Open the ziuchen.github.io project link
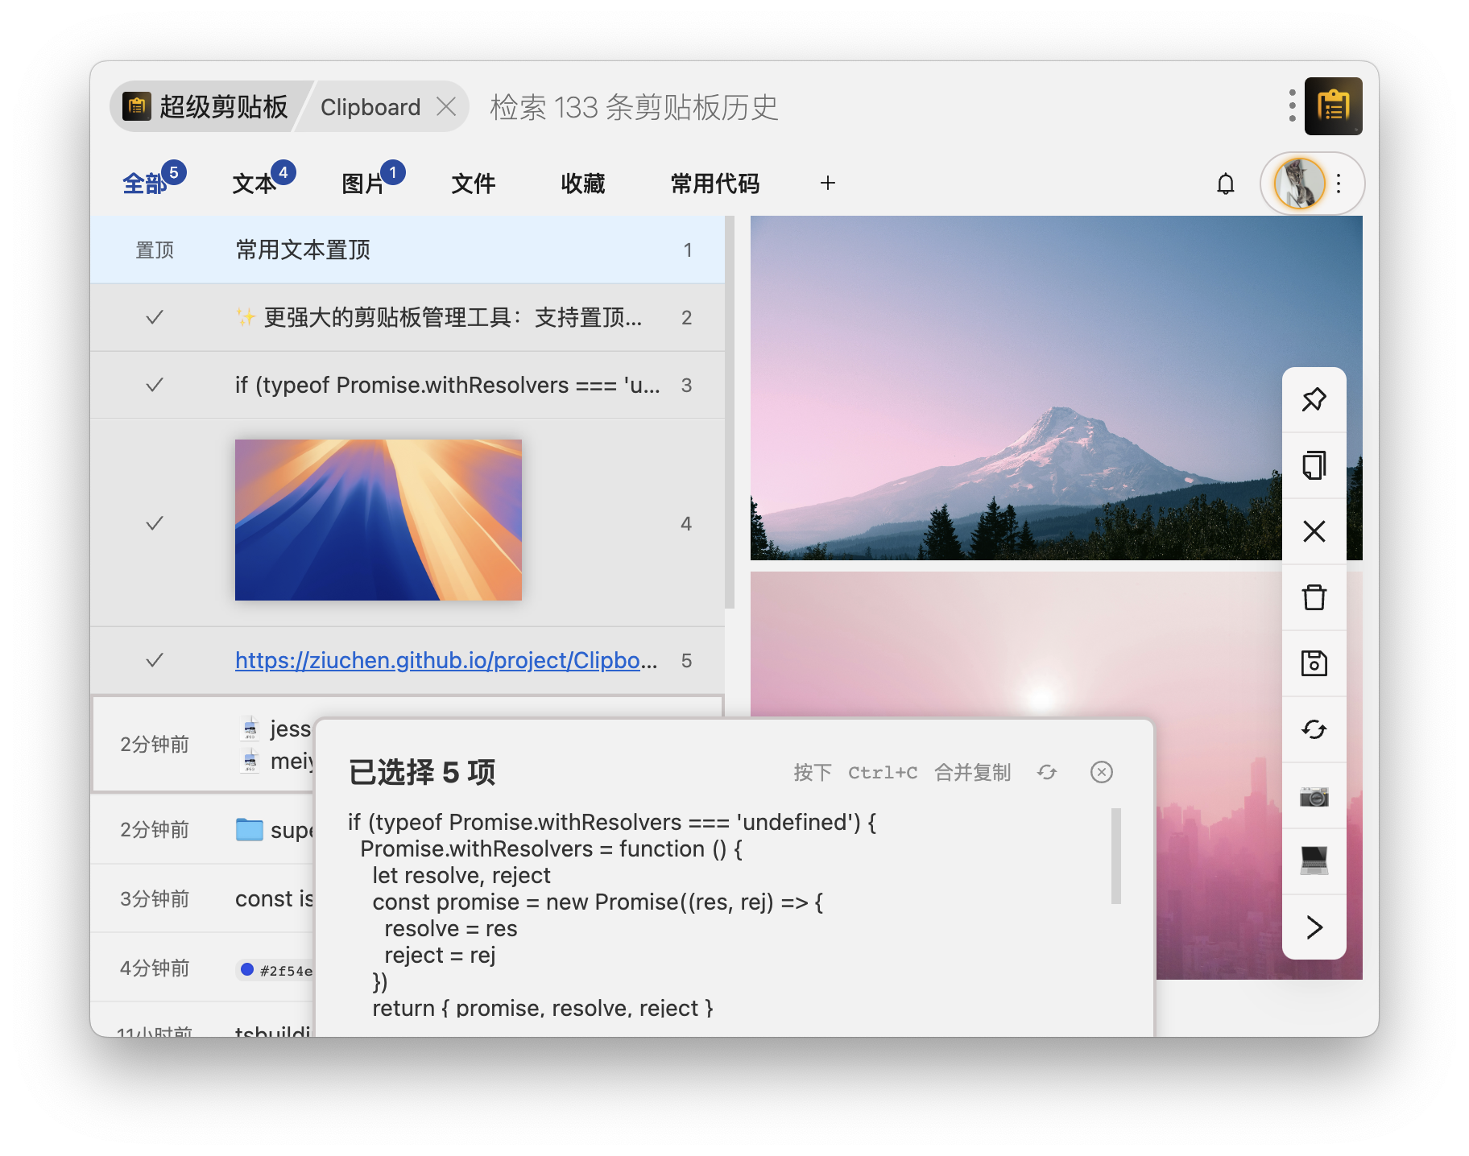The width and height of the screenshot is (1469, 1156). point(446,660)
